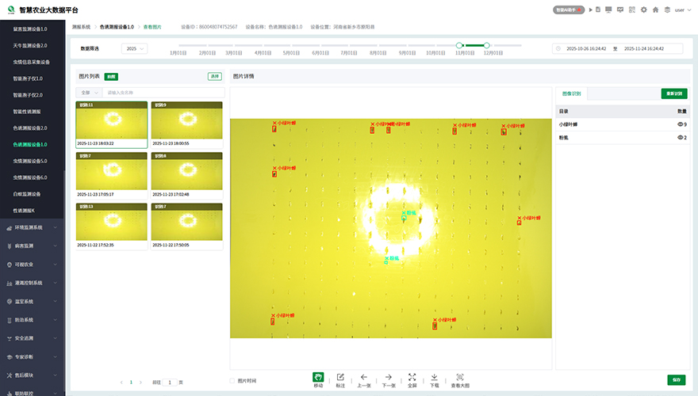Click the home icon in header
The height and width of the screenshot is (396, 698).
pos(655,10)
